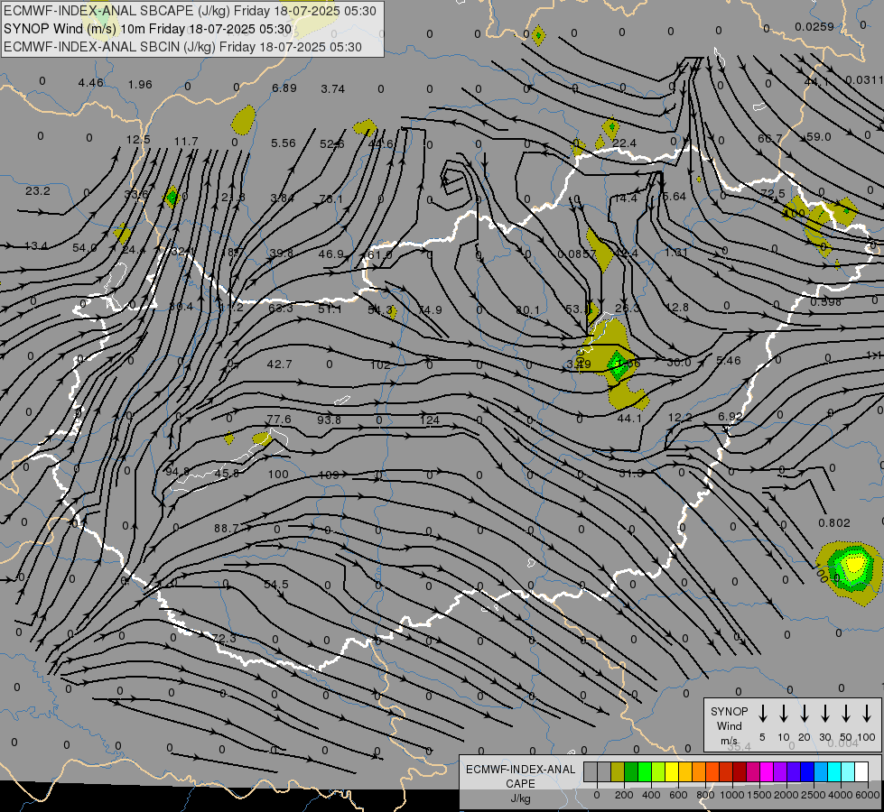Select the amber CAPE legend swatch
The image size is (884, 812).
(x=685, y=771)
